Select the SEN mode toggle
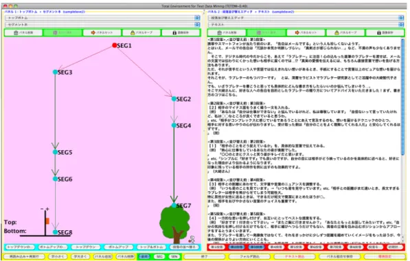This screenshot has width=410, height=261. 174,257
